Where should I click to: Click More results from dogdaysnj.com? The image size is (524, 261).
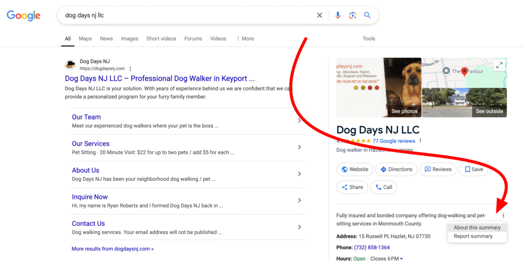click(x=113, y=249)
